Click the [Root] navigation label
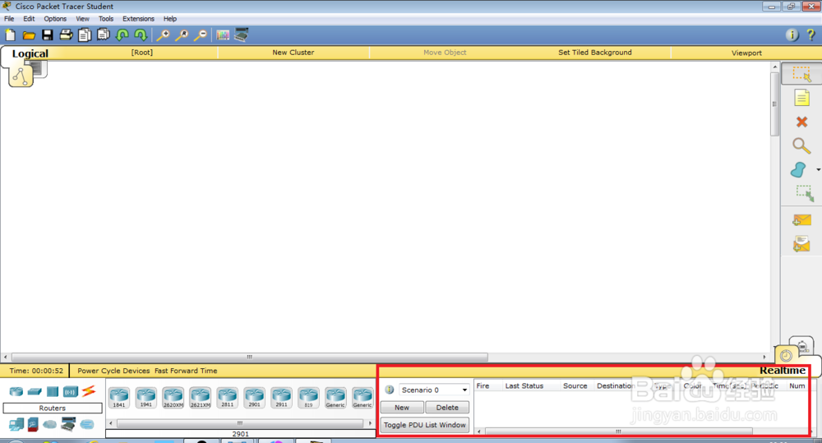The height and width of the screenshot is (443, 822). pos(142,53)
